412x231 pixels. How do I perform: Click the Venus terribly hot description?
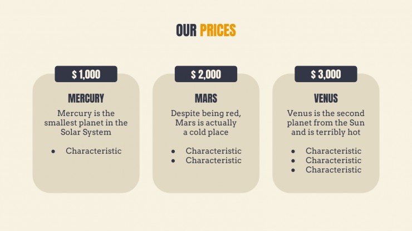click(x=326, y=123)
